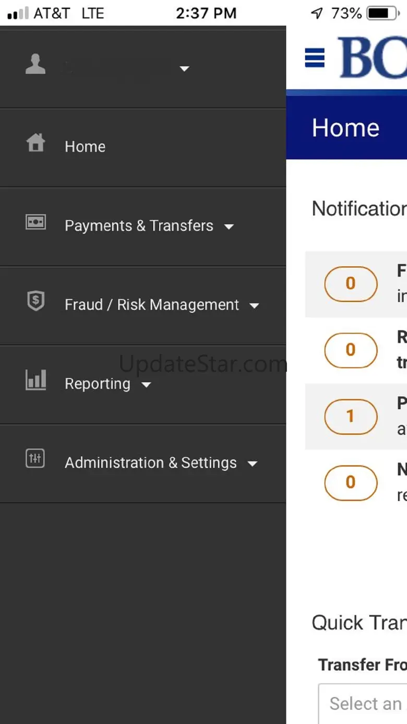
Task: Open the Administration & Settings menu label
Action: (150, 462)
